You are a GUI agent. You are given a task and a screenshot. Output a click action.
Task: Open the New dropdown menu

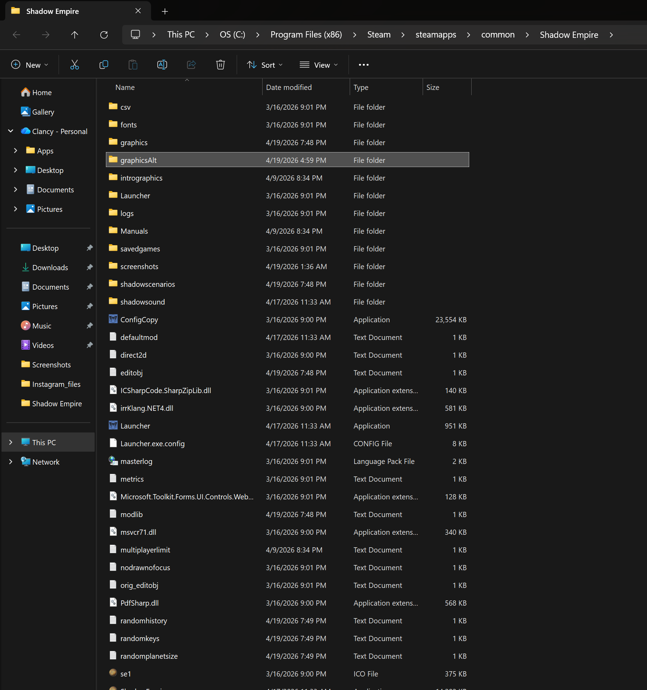(30, 65)
